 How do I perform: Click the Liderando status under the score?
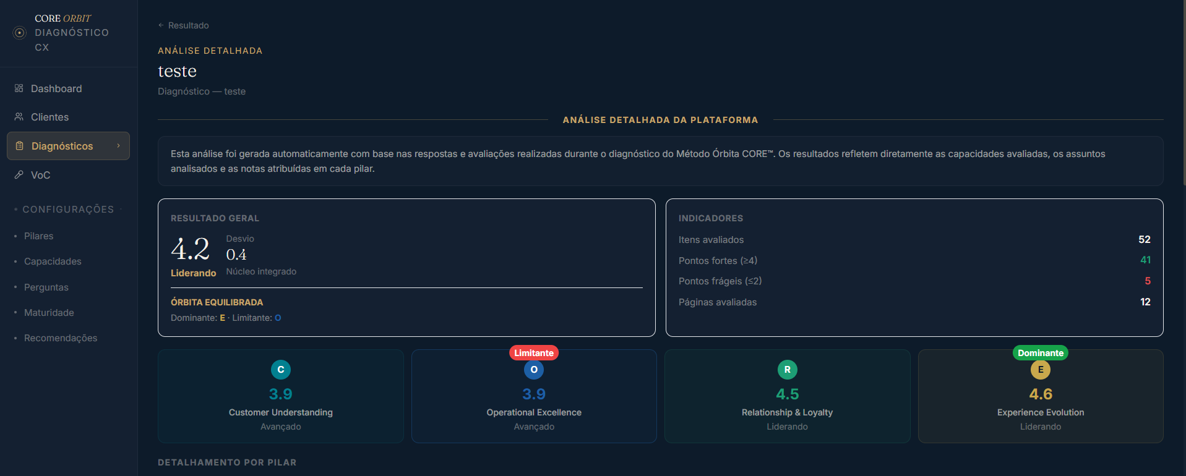(x=194, y=273)
